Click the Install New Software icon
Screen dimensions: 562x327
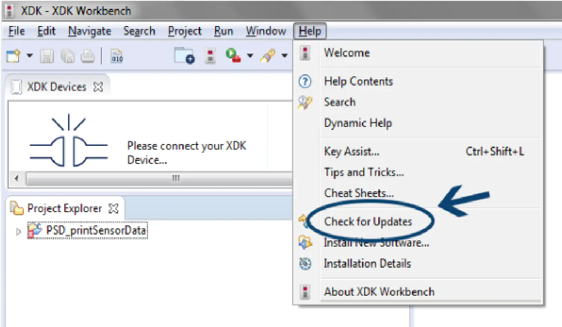pyautogui.click(x=305, y=242)
